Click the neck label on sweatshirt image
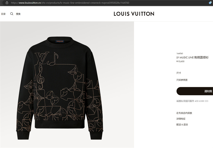Image resolution: width=213 pixels, height=148 pixels. click(60, 41)
